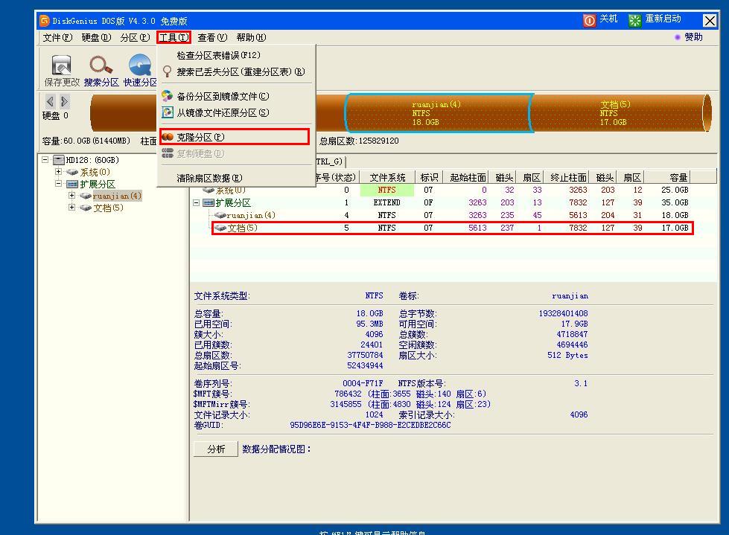
Task: Click the DiskGenius logo in title bar
Action: pyautogui.click(x=44, y=20)
